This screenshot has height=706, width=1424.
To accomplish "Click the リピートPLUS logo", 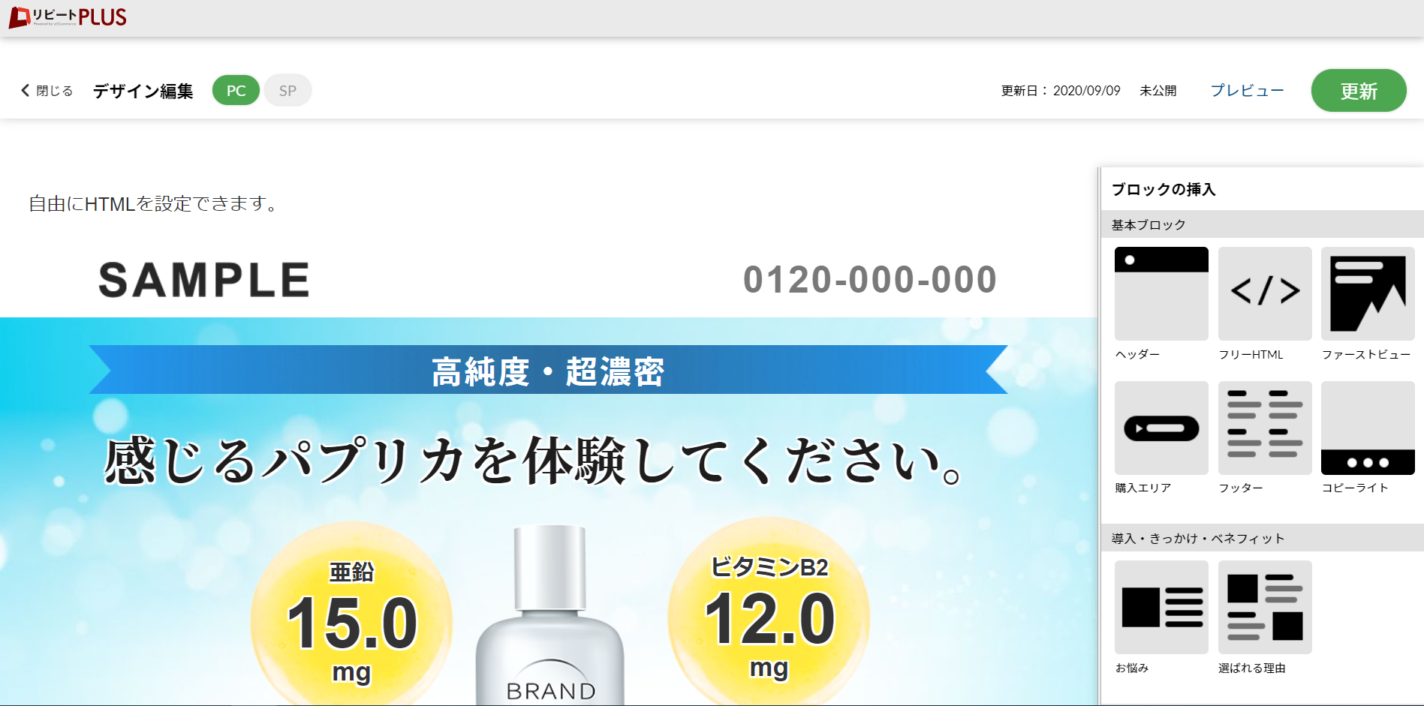I will (x=68, y=17).
